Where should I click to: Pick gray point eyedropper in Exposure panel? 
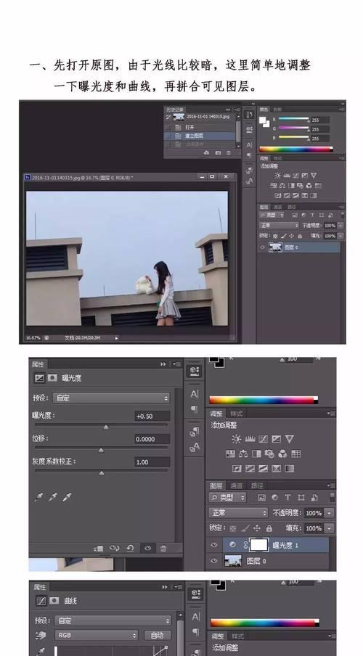[53, 497]
